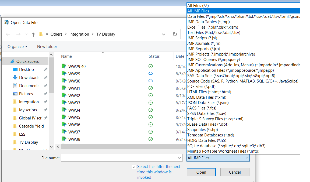Open the file name history dropdown
310x182 pixels.
pyautogui.click(x=179, y=158)
